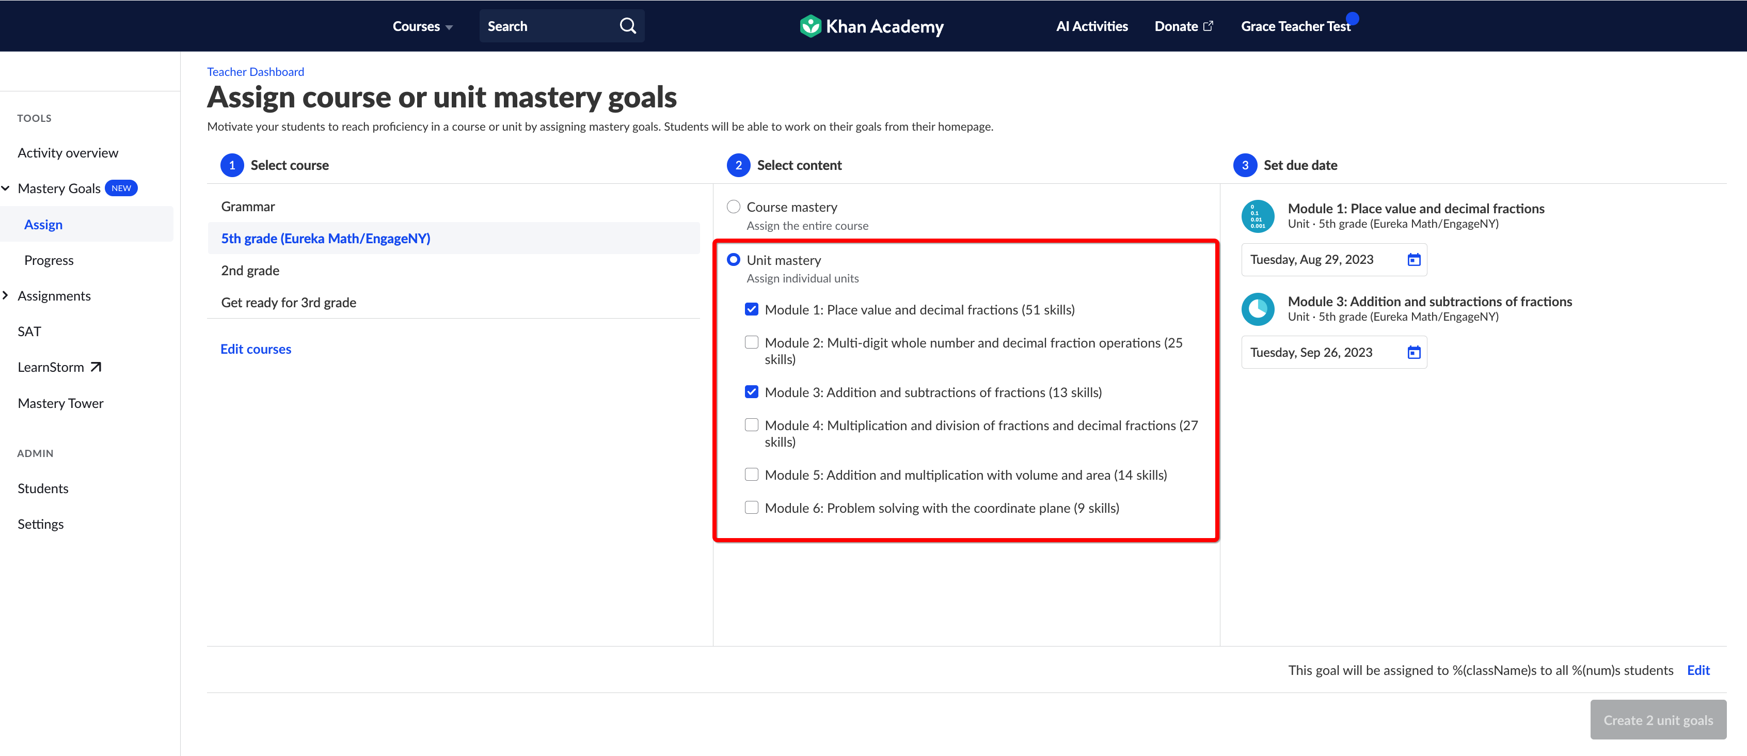Click the Module 3 pie chart icon

point(1258,309)
